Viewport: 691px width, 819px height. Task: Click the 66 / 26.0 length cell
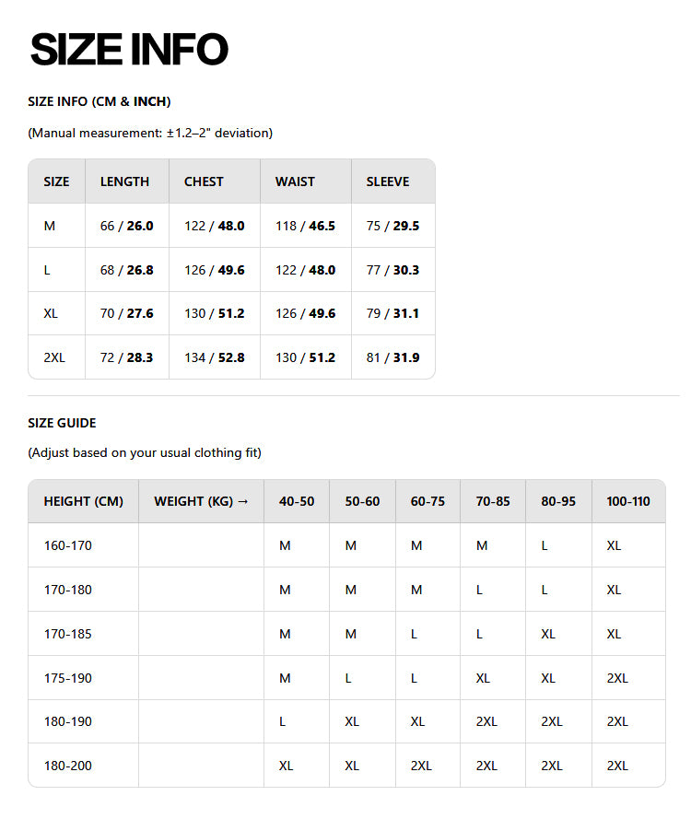click(x=126, y=226)
